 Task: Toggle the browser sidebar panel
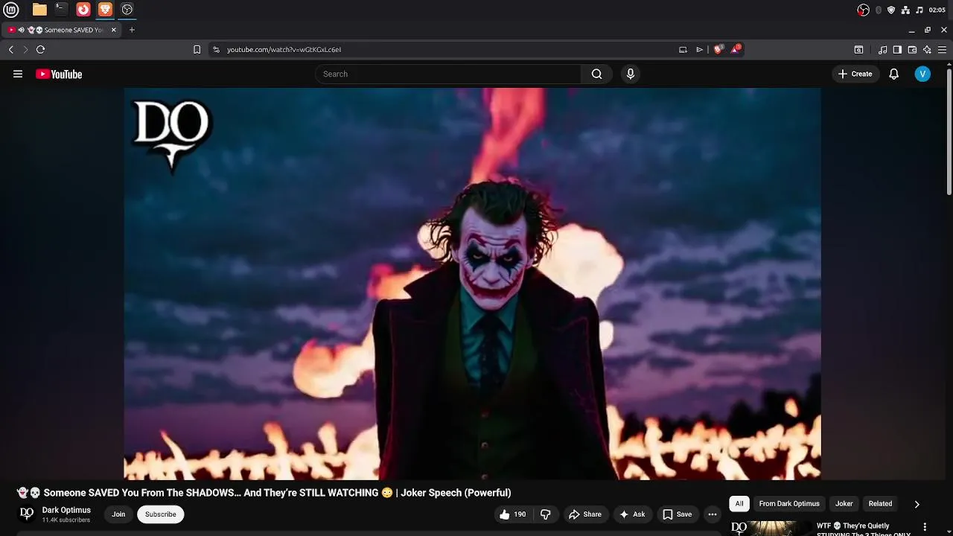897,49
